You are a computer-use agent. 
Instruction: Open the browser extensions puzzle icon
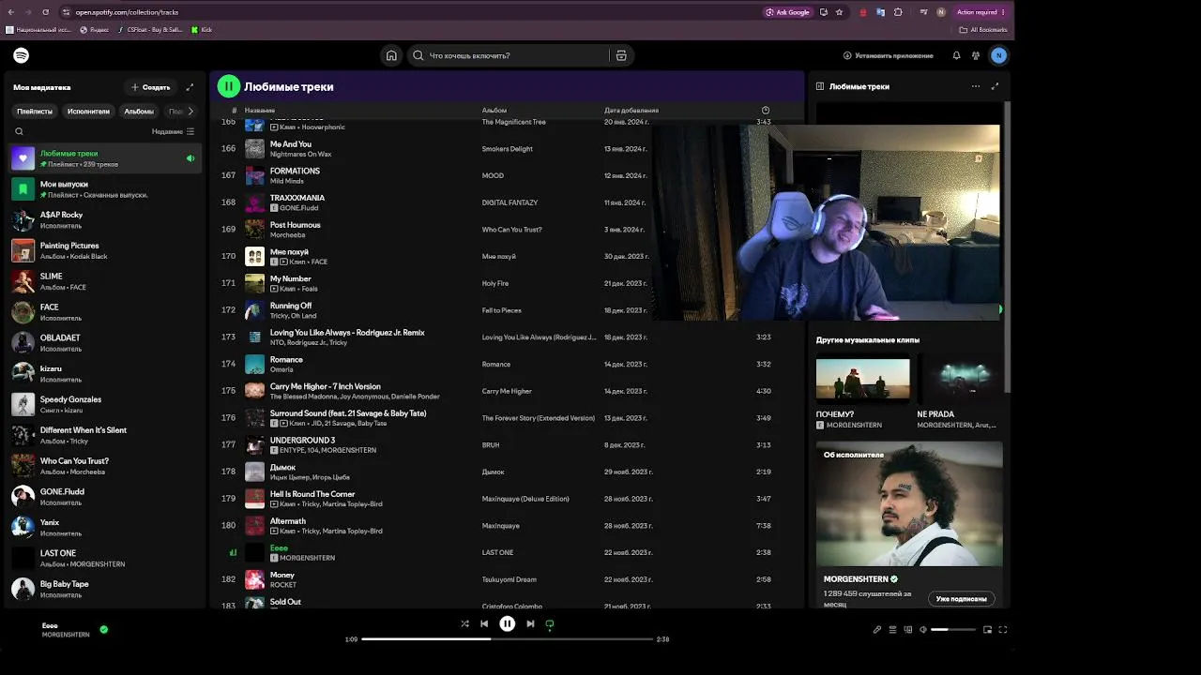coord(898,12)
